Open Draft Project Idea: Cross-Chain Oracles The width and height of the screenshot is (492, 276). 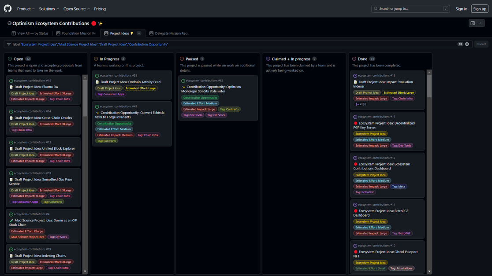click(x=43, y=118)
